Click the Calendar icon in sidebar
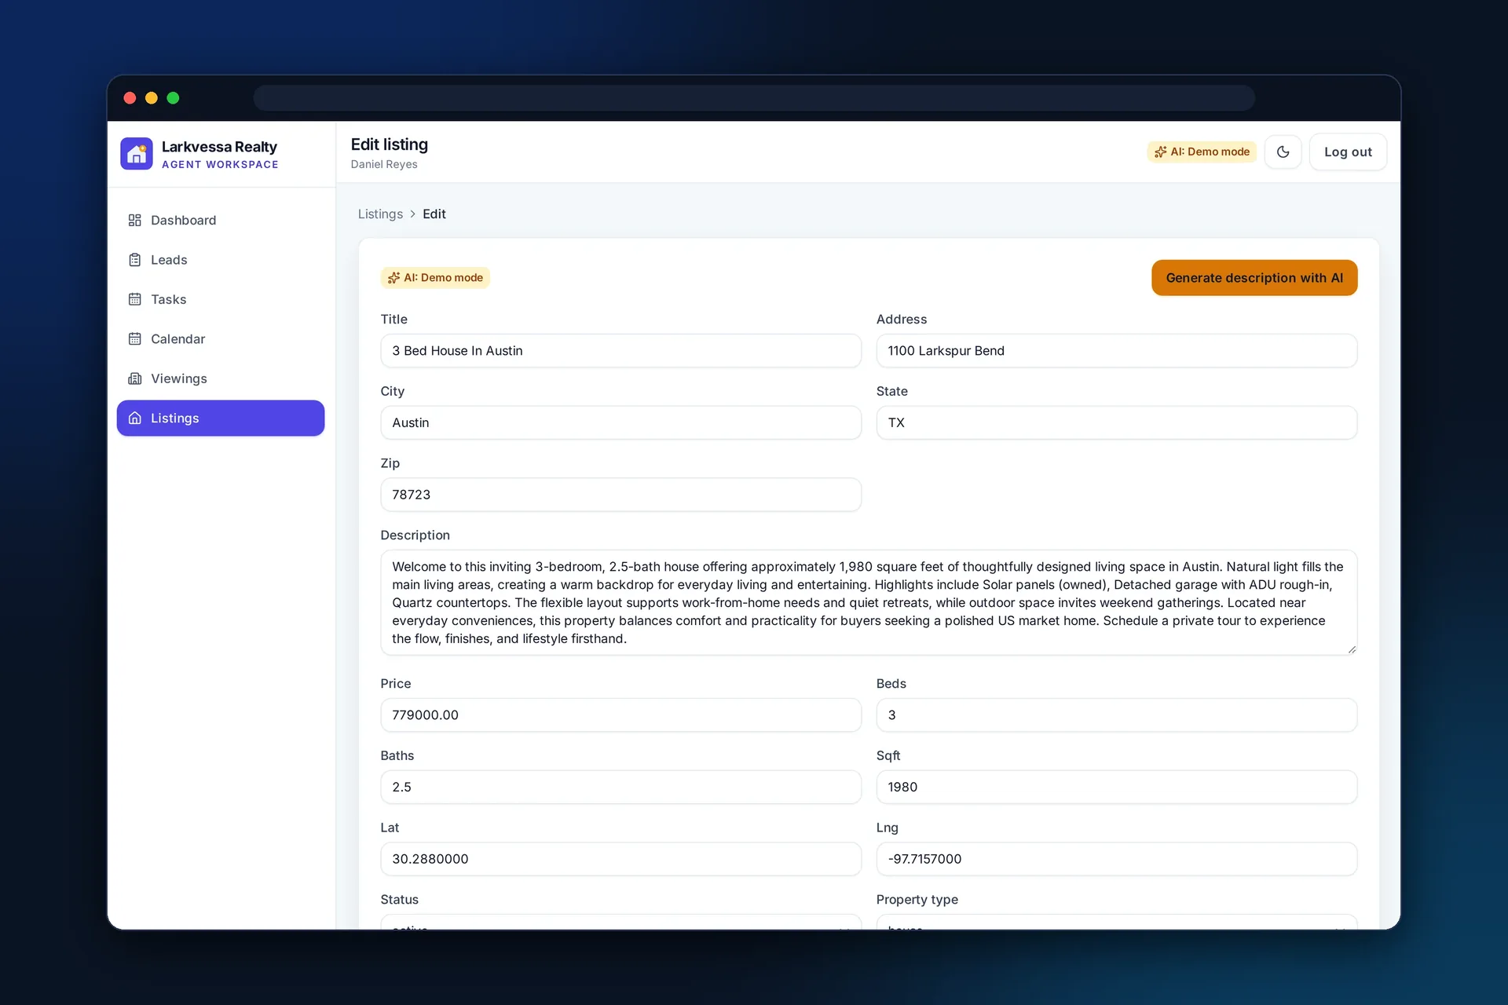This screenshot has height=1005, width=1508. click(x=135, y=339)
